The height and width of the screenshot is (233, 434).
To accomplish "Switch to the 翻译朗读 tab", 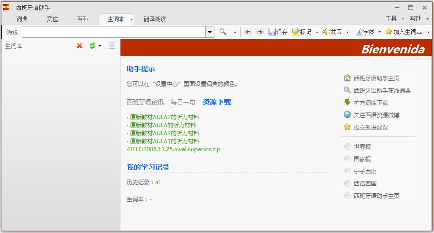I will click(155, 19).
